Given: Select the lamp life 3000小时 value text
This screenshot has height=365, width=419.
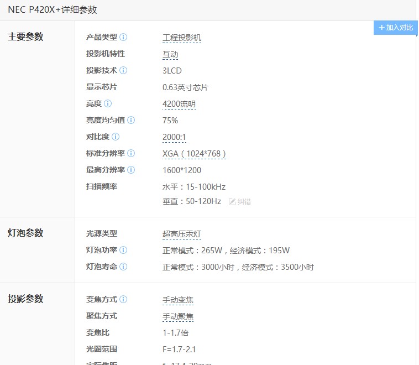Looking at the screenshot, I should tap(238, 267).
